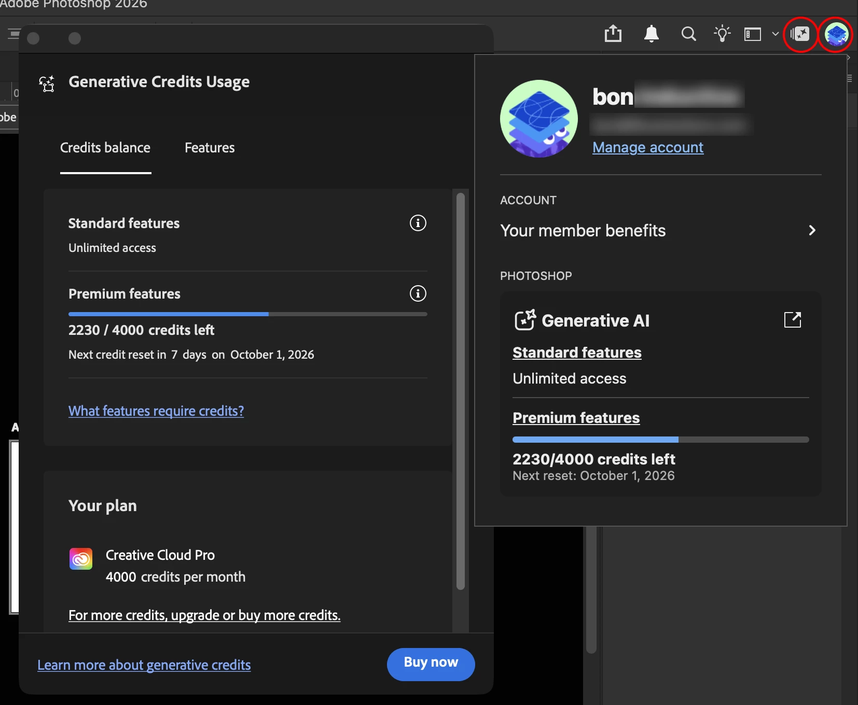858x705 pixels.
Task: Expand the workspace dropdown arrow
Action: 776,34
